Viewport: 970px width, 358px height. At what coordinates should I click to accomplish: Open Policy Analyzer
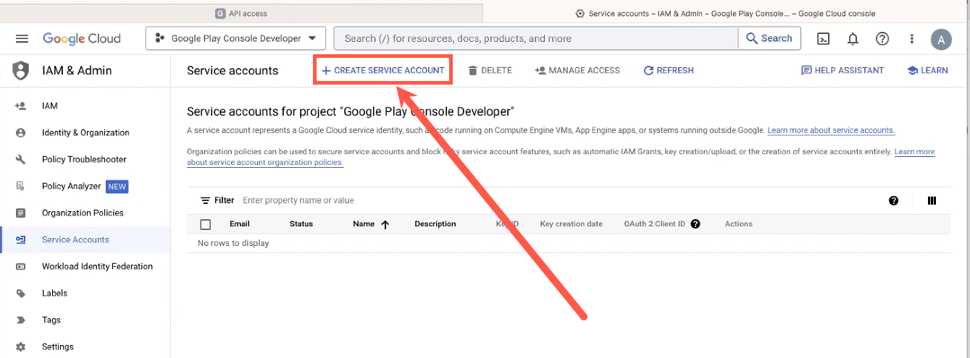85,186
